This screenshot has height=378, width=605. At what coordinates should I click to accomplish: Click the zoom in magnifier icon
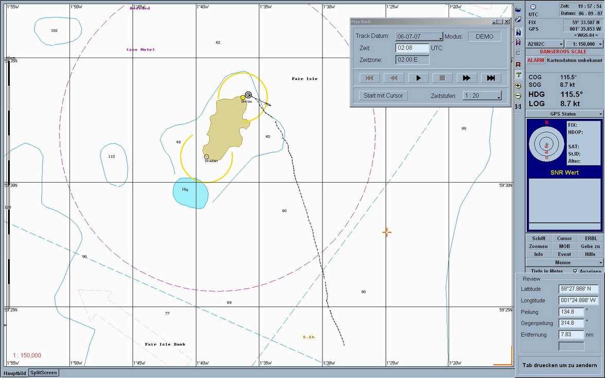(518, 86)
